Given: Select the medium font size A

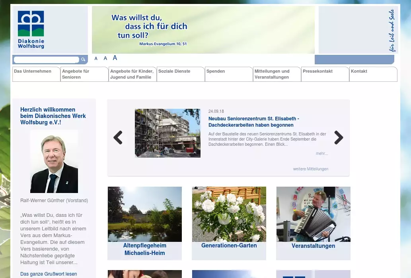Looking at the screenshot, I should (105, 58).
